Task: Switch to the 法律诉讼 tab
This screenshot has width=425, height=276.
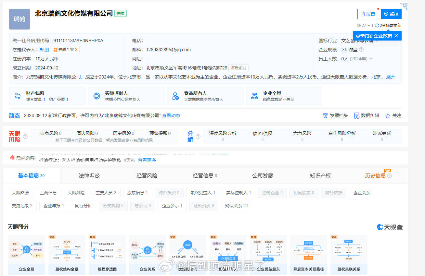Action: (89, 175)
